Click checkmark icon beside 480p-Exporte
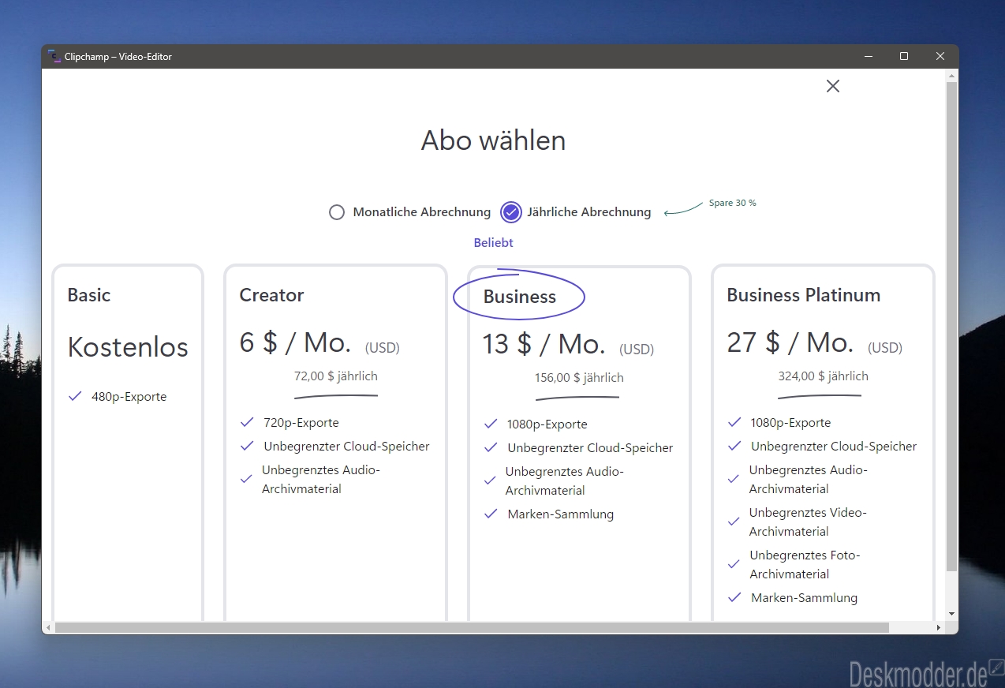This screenshot has width=1005, height=688. (76, 396)
